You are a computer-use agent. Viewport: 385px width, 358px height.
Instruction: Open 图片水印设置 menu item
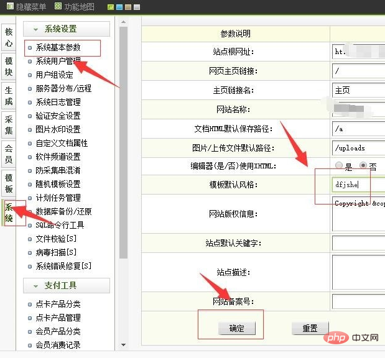pos(58,129)
